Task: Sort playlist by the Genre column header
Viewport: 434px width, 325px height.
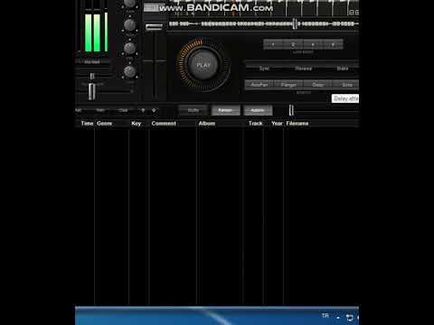Action: [105, 124]
